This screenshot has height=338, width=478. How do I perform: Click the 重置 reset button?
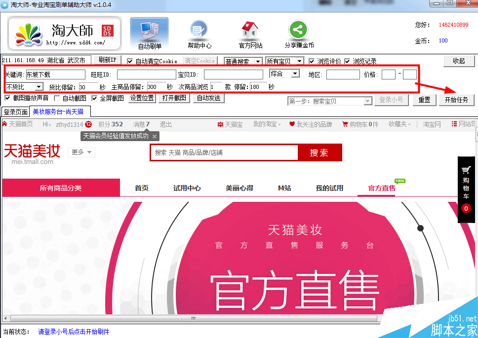click(424, 100)
